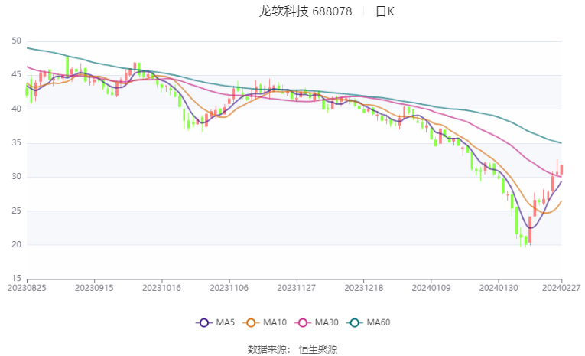Click the 40 price axis label

[16, 109]
